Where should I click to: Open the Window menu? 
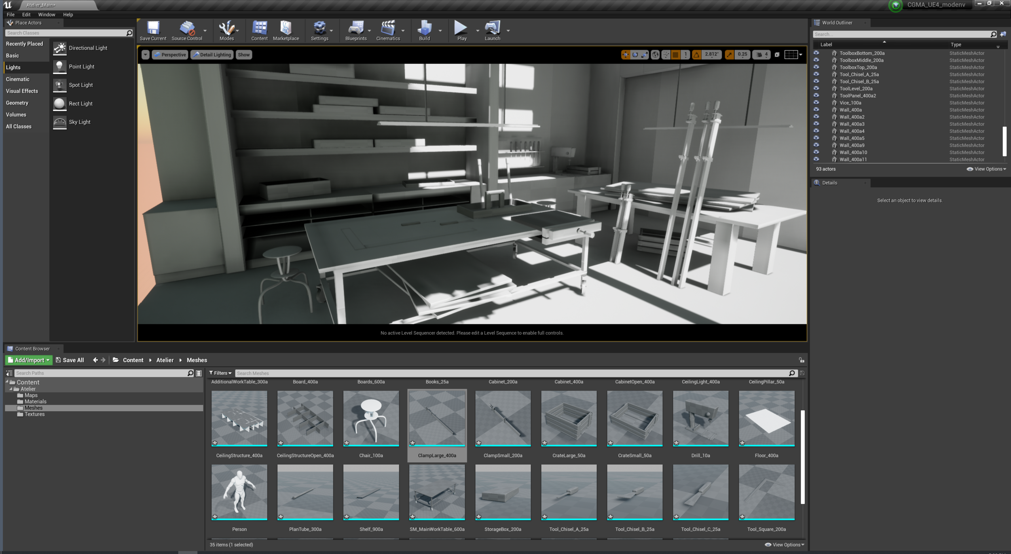(x=47, y=15)
